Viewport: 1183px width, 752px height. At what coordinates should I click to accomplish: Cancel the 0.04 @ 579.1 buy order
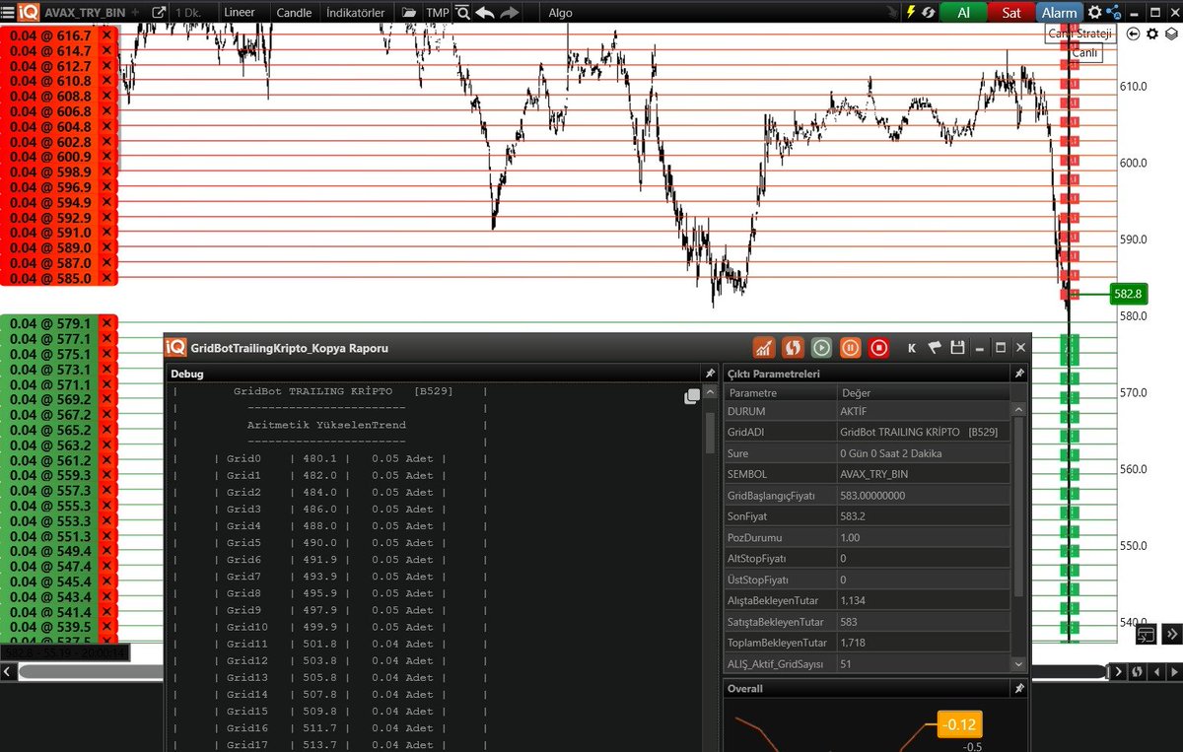point(106,323)
